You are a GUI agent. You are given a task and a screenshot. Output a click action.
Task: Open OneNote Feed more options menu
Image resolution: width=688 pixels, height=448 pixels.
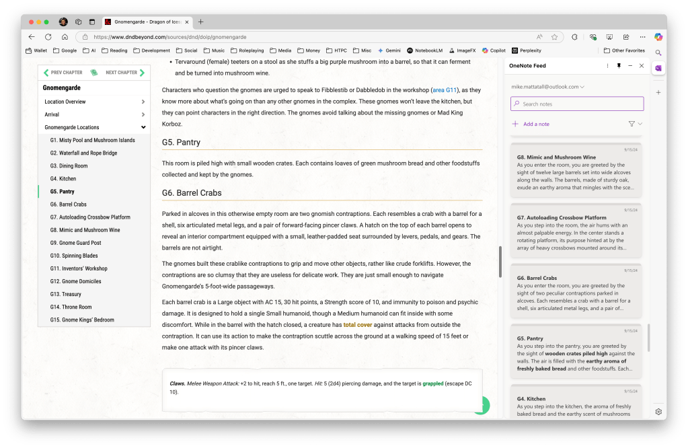607,66
